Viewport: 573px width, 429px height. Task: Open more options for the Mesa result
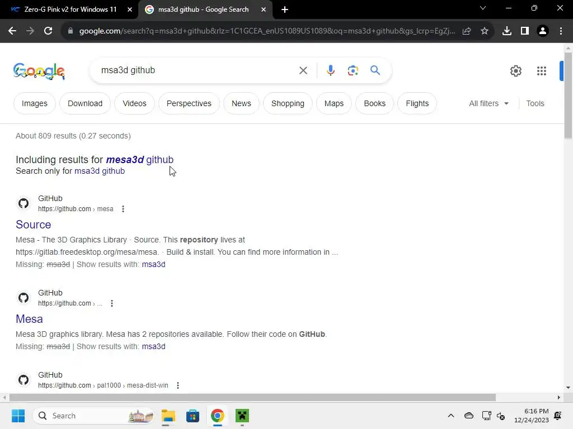coord(112,303)
